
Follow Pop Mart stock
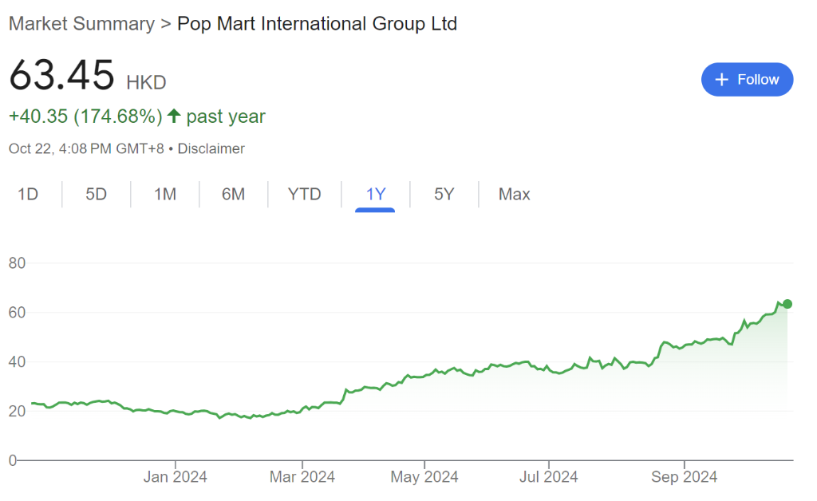pyautogui.click(x=747, y=80)
